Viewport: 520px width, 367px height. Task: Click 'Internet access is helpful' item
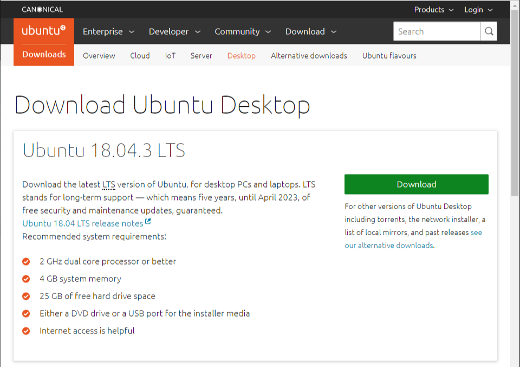point(87,331)
